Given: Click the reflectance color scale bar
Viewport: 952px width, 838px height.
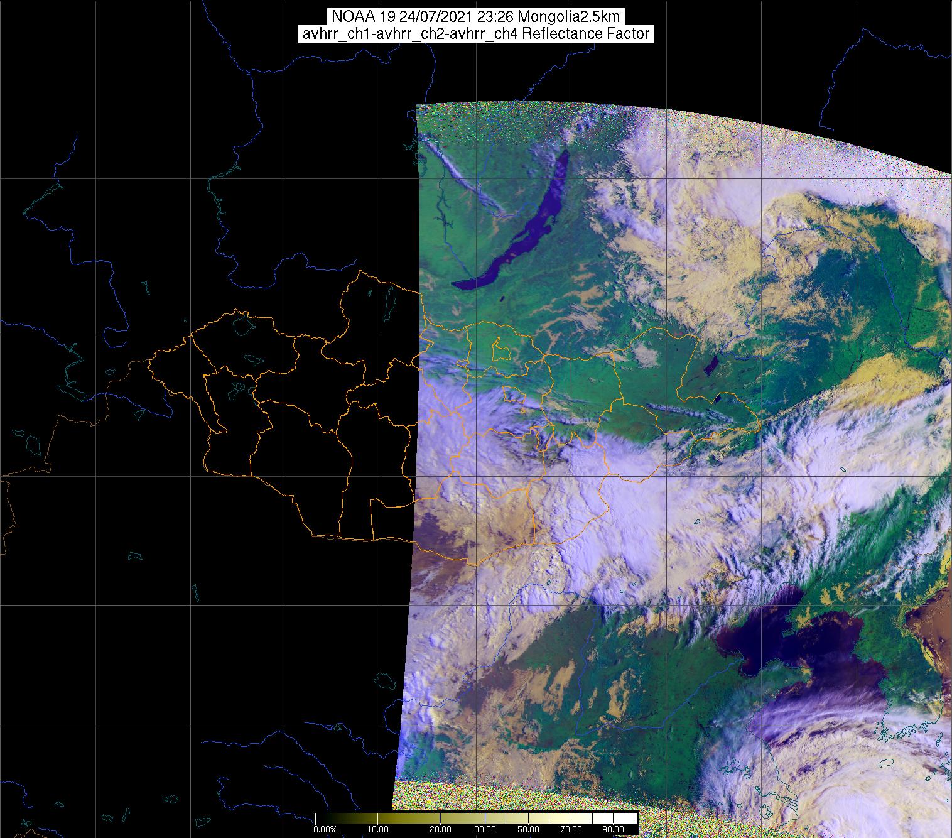Looking at the screenshot, I should click(477, 819).
